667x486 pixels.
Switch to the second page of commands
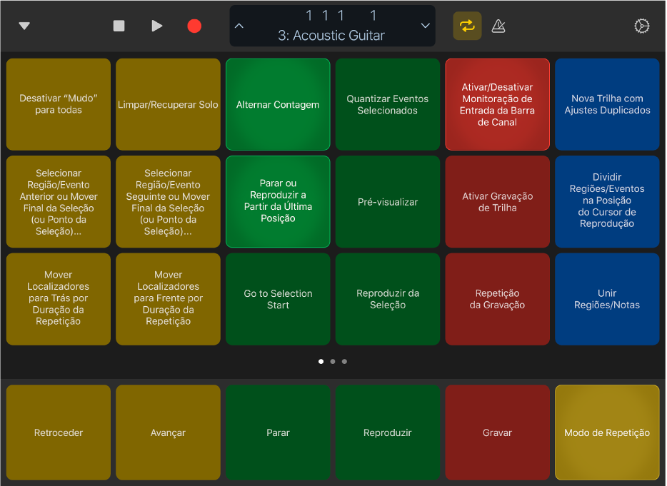(x=333, y=362)
